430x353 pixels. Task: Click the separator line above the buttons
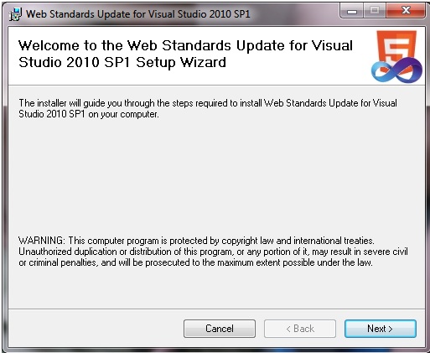click(x=216, y=309)
